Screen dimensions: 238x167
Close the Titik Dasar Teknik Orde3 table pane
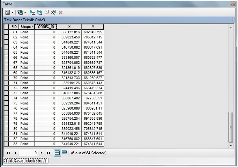click(232, 20)
